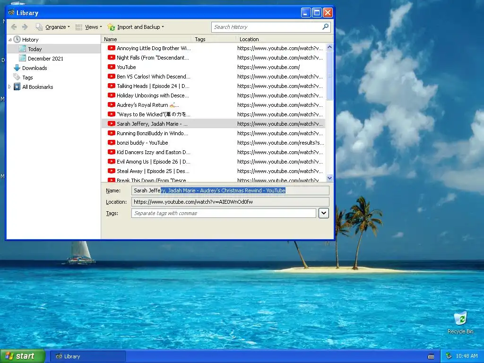Image resolution: width=484 pixels, height=363 pixels.
Task: Open the Windows start menu
Action: 23,356
